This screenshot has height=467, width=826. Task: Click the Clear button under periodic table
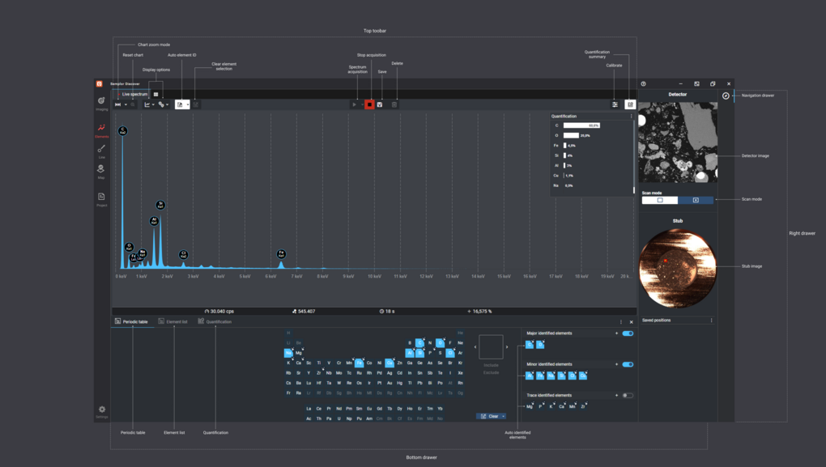tap(489, 417)
